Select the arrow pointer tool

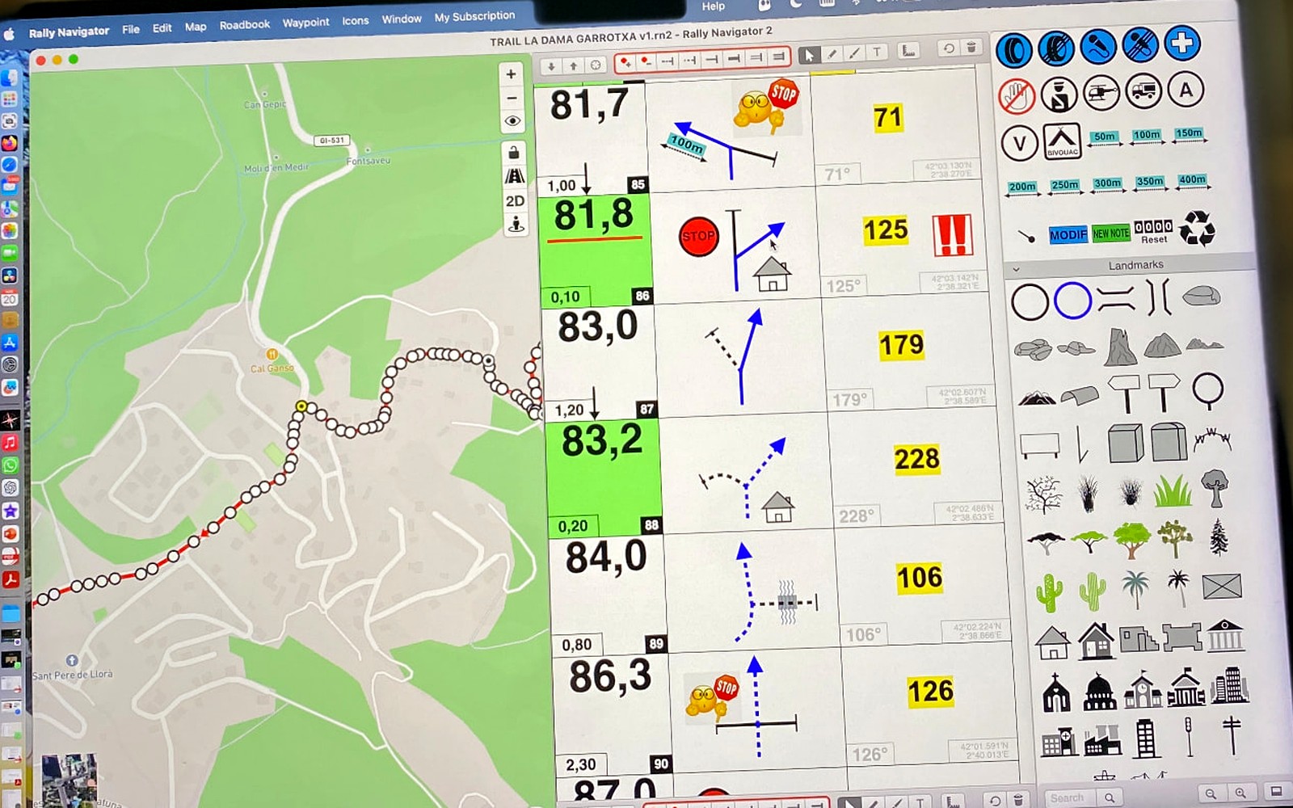(809, 55)
